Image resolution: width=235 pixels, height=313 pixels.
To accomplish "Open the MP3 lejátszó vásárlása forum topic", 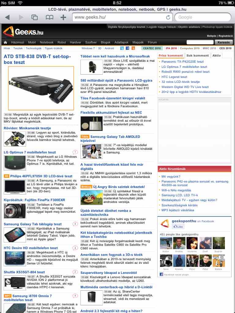I will [178, 210].
